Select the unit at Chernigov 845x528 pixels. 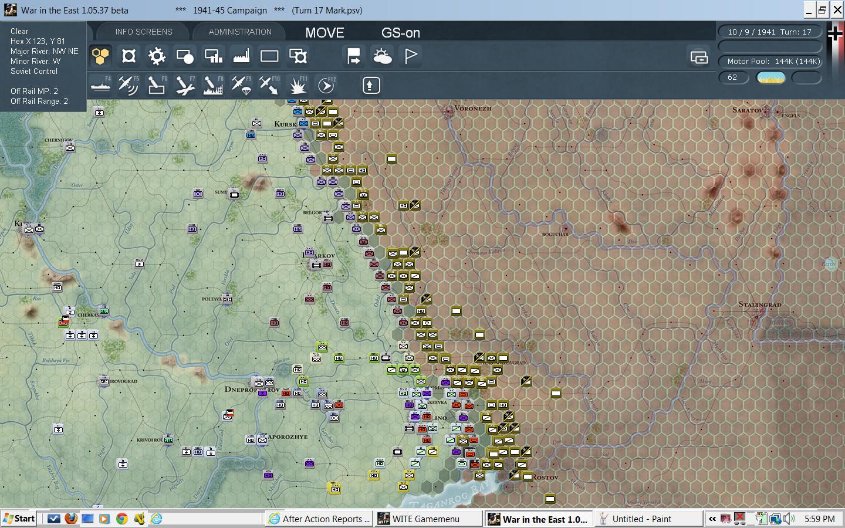70,148
